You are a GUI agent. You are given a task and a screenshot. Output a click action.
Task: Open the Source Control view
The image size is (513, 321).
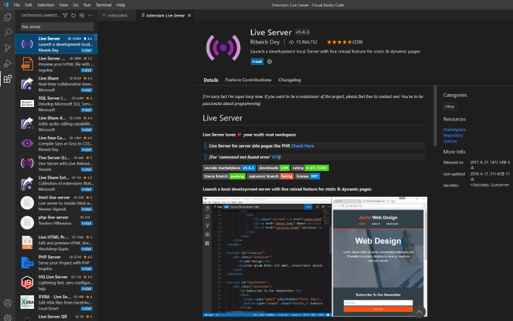[8, 48]
